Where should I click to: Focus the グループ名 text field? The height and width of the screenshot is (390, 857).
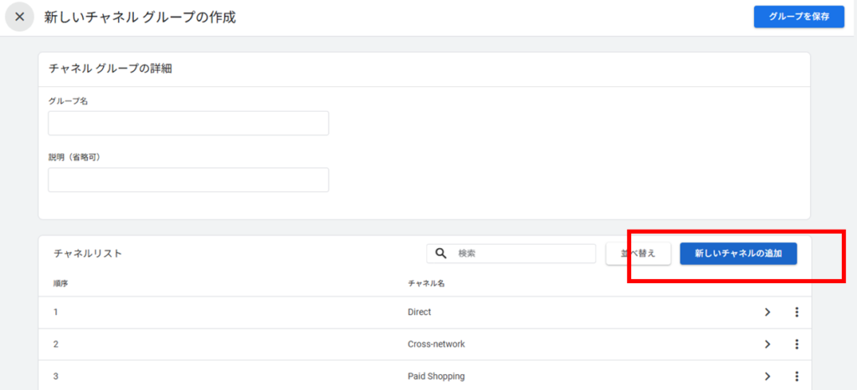point(188,124)
